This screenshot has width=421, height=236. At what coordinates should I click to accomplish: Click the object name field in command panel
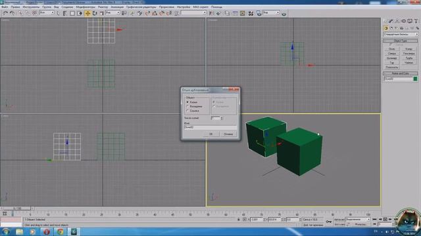pos(398,79)
